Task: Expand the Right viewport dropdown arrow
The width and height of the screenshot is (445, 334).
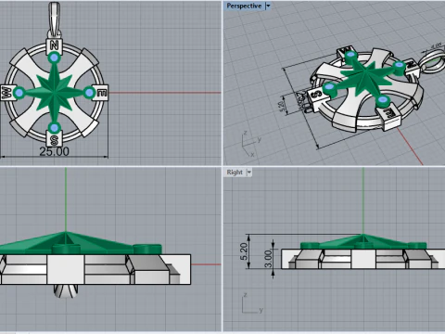Action: [x=249, y=173]
